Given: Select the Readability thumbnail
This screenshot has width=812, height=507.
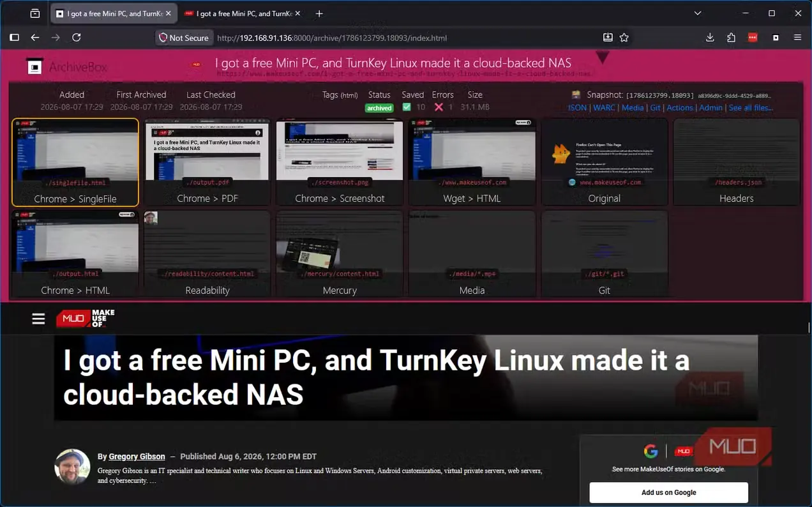Looking at the screenshot, I should coord(207,254).
